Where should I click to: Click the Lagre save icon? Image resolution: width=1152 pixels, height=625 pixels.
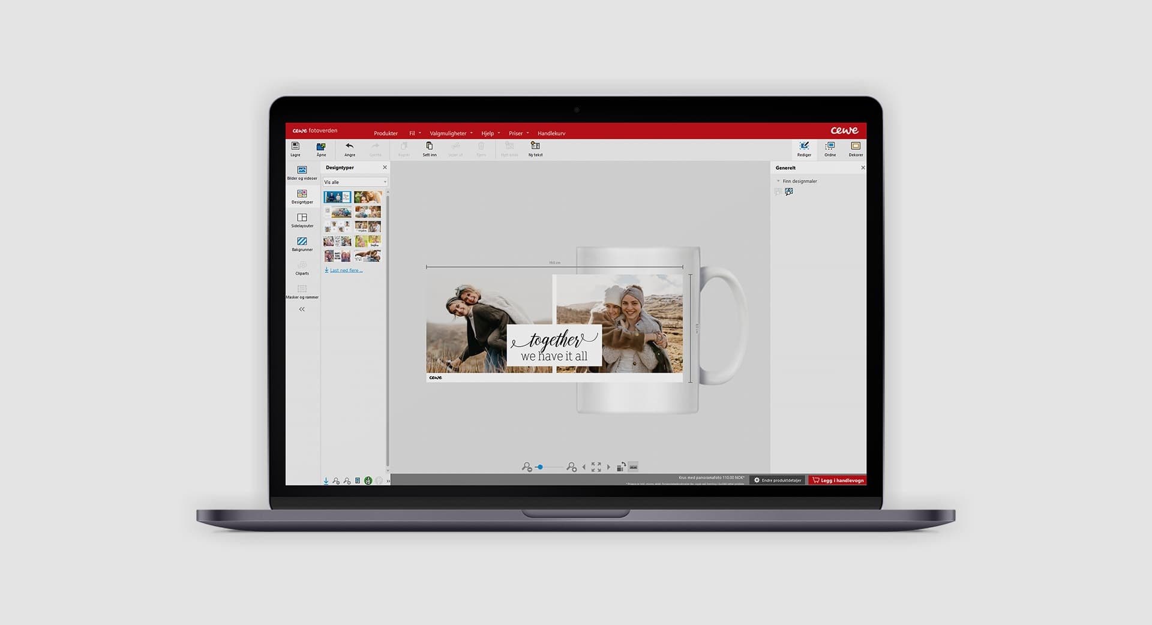295,147
